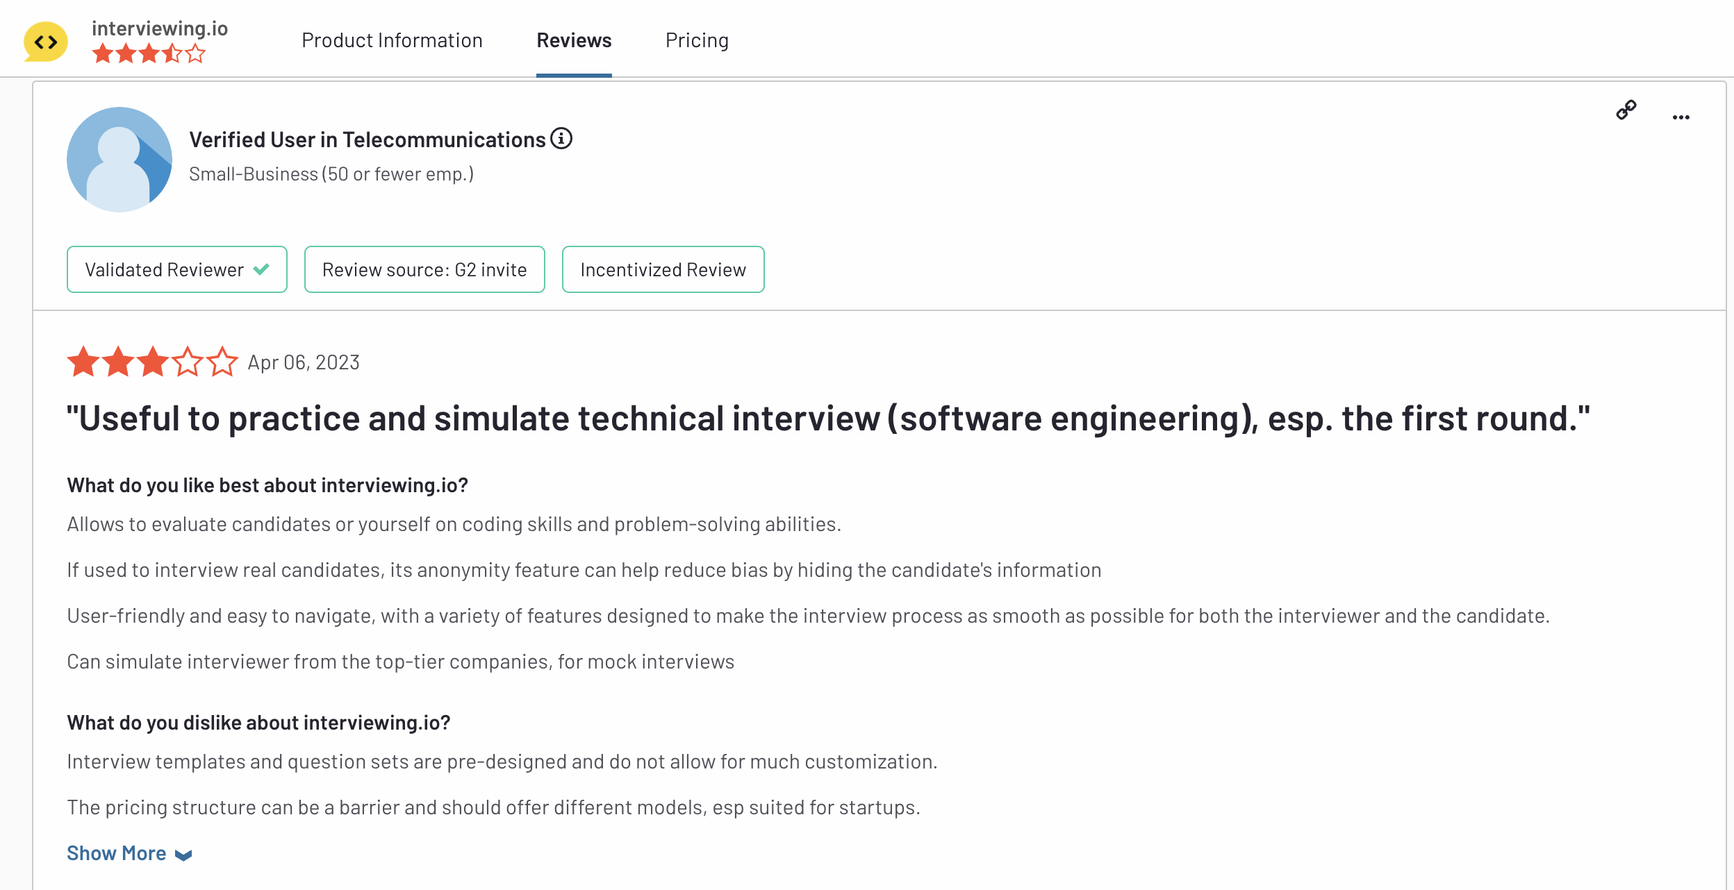1734x890 pixels.
Task: Open the review title about technical interview
Action: (828, 419)
